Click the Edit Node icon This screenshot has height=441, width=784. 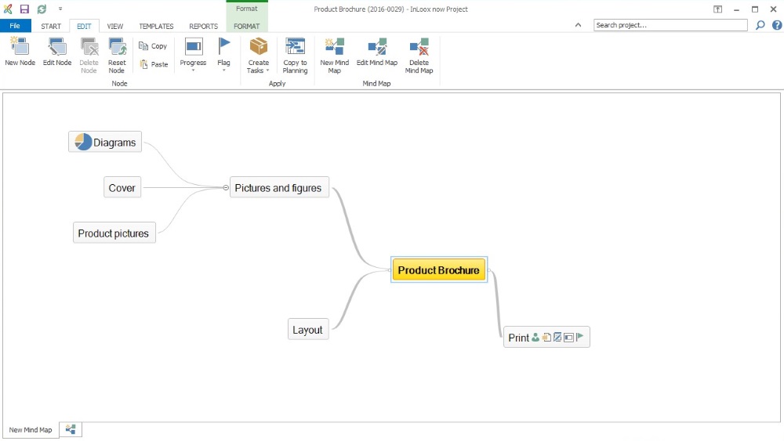(57, 47)
